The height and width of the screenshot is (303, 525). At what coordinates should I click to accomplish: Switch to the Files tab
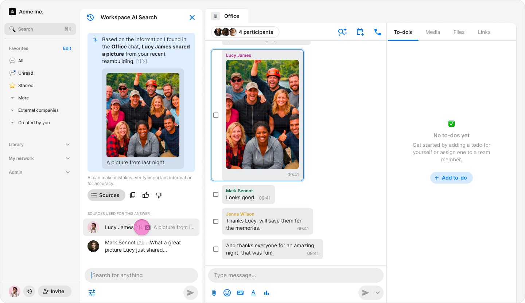coord(459,32)
